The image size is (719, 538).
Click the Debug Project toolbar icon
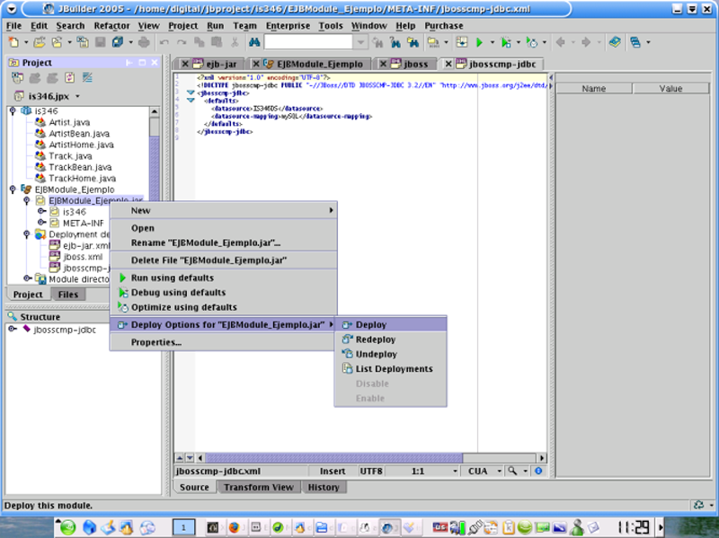tap(506, 42)
